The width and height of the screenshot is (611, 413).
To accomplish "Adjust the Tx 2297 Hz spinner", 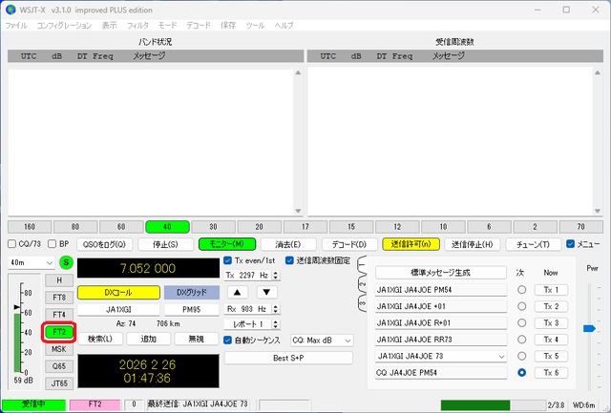I will (x=252, y=276).
